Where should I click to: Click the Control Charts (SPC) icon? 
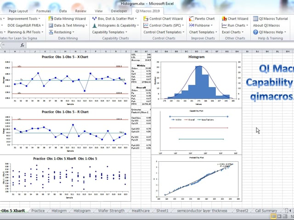146,25
